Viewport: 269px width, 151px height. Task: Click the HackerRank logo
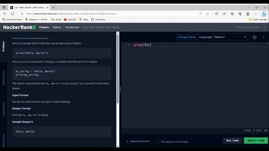click(19, 27)
